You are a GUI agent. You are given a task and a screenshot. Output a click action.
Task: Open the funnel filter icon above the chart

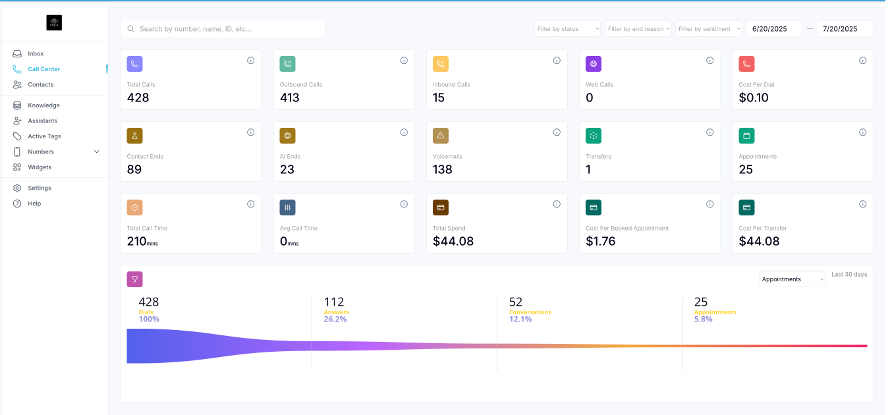[x=134, y=279]
